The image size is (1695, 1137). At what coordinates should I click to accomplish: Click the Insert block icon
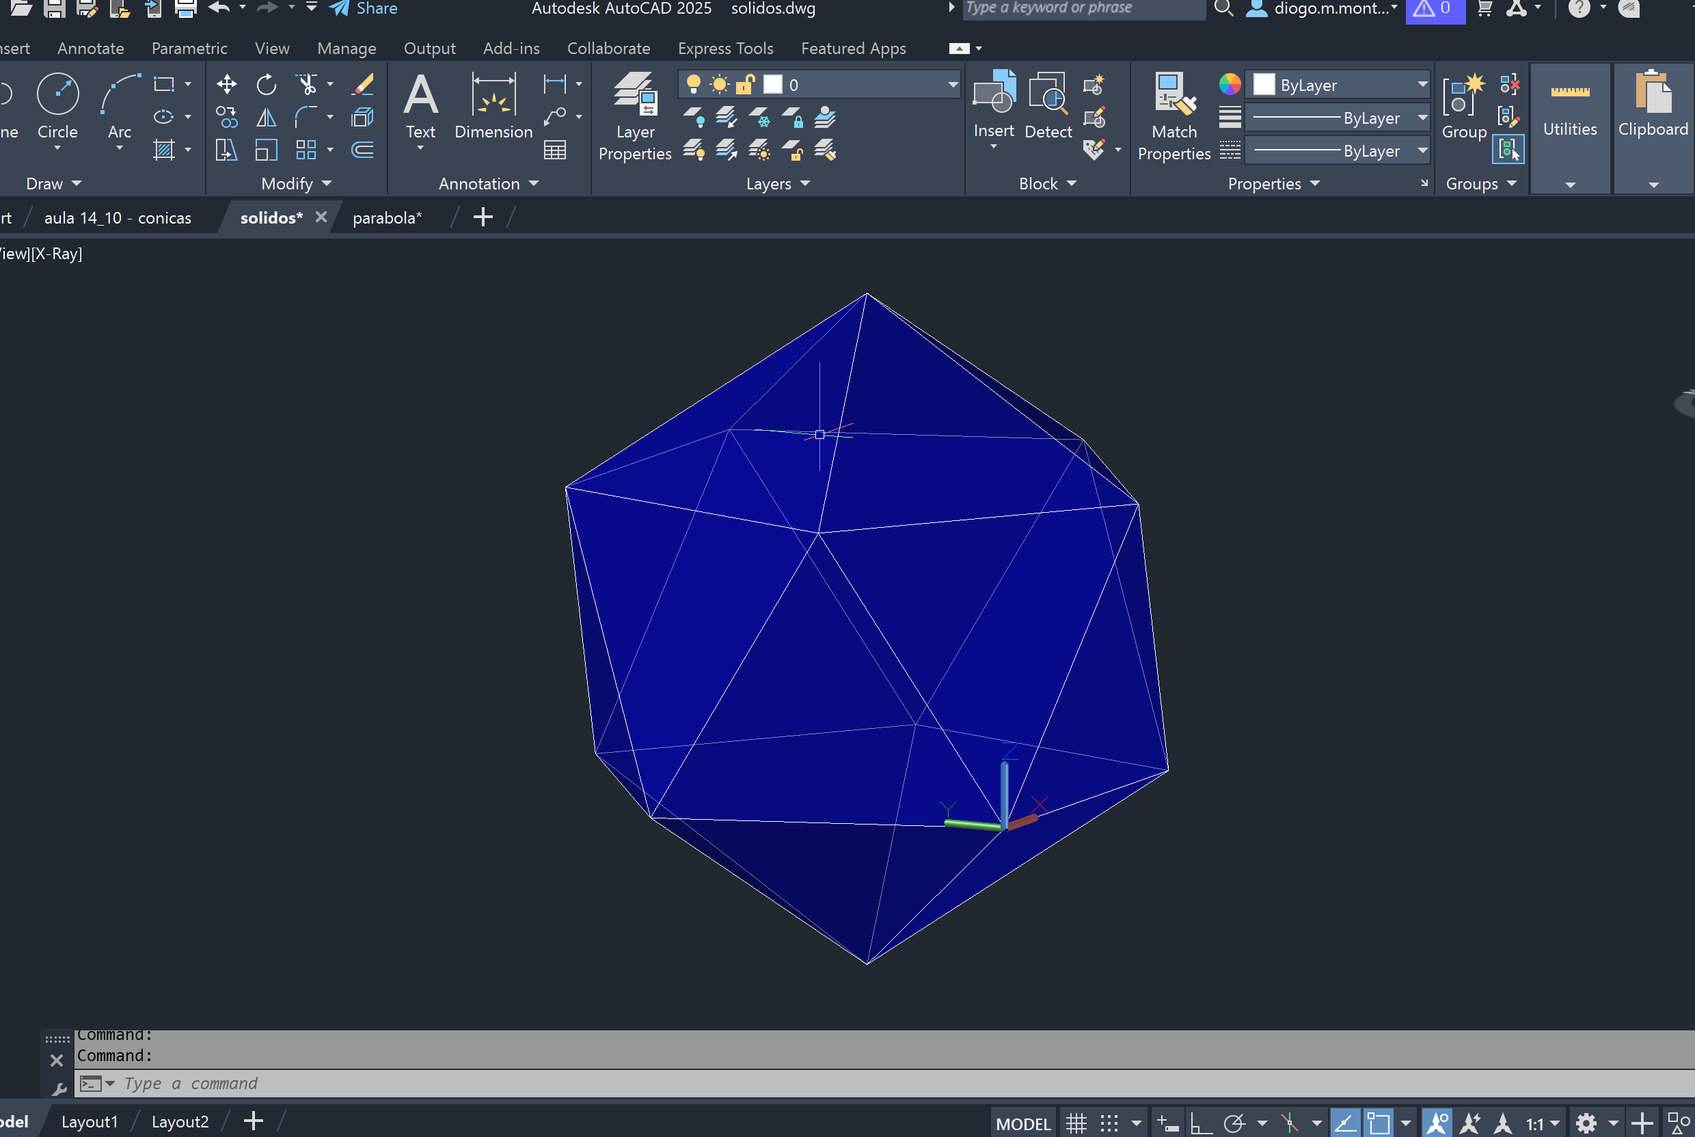click(994, 93)
